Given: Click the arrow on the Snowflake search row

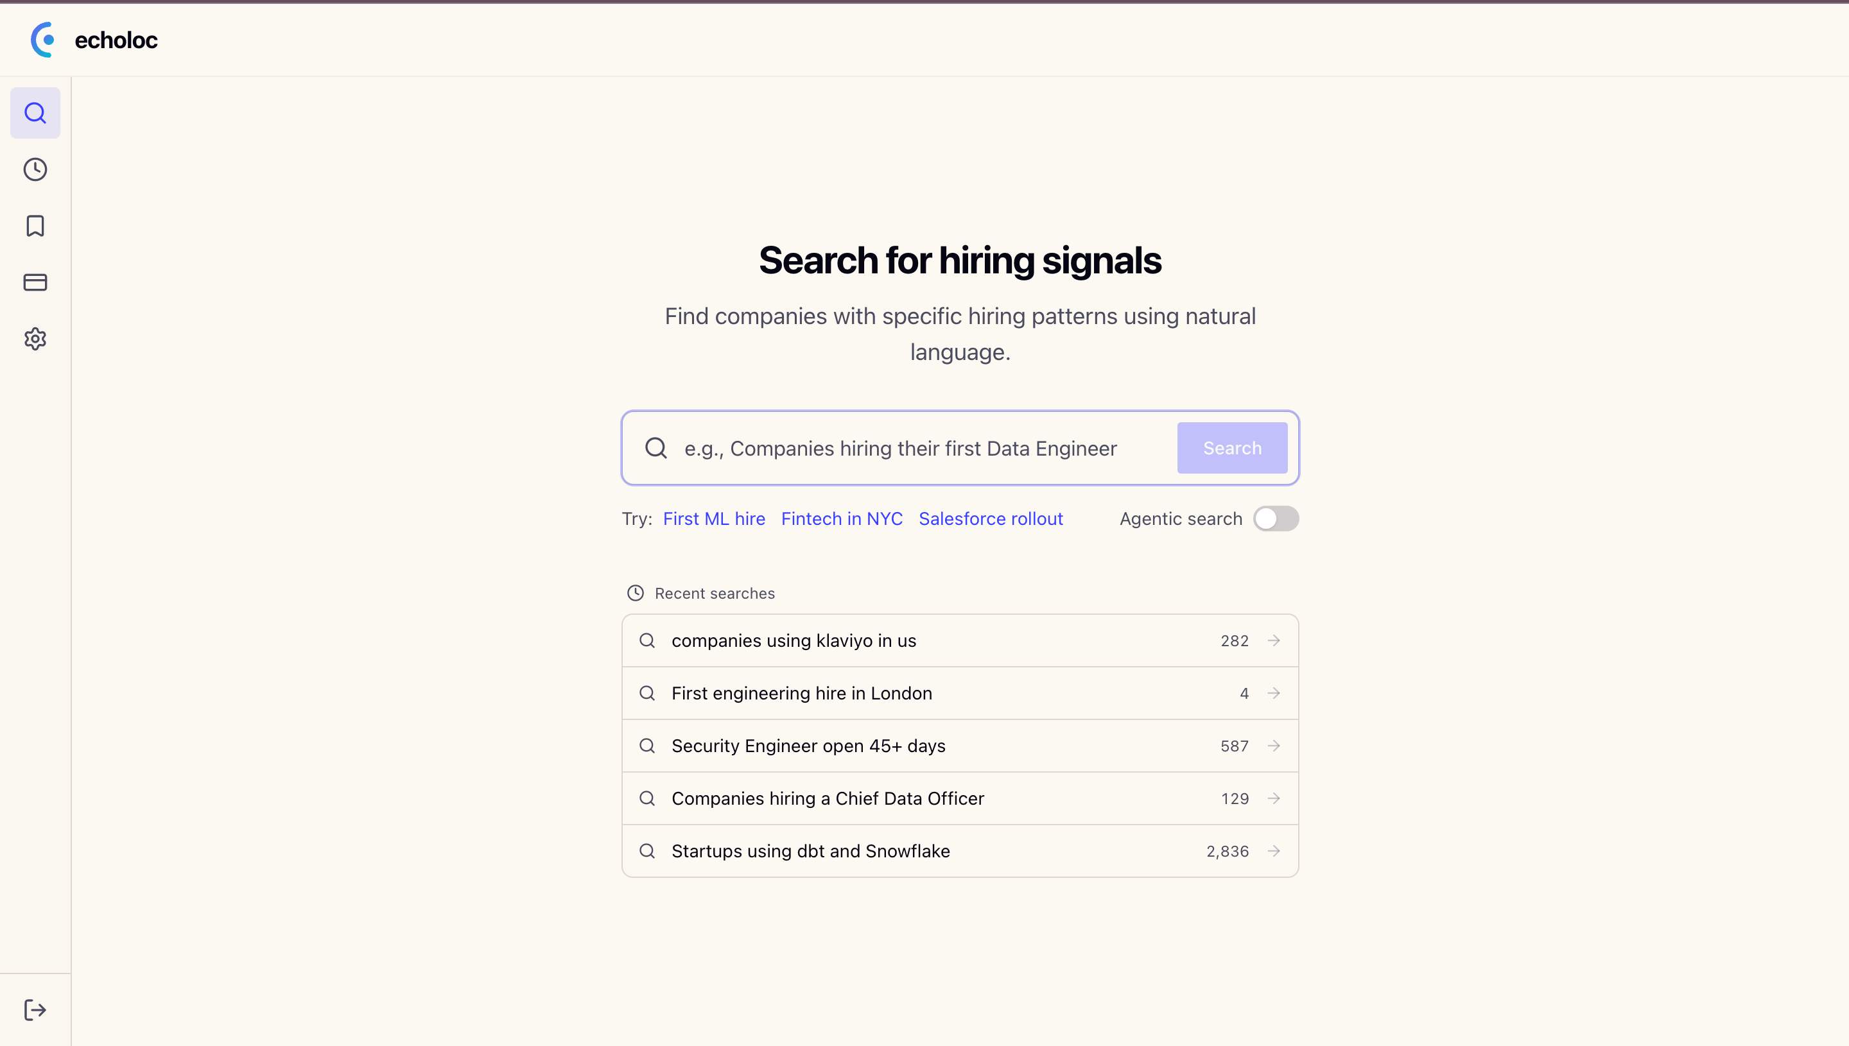Looking at the screenshot, I should pyautogui.click(x=1273, y=850).
